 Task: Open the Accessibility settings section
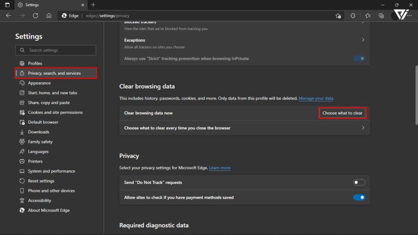pyautogui.click(x=40, y=201)
